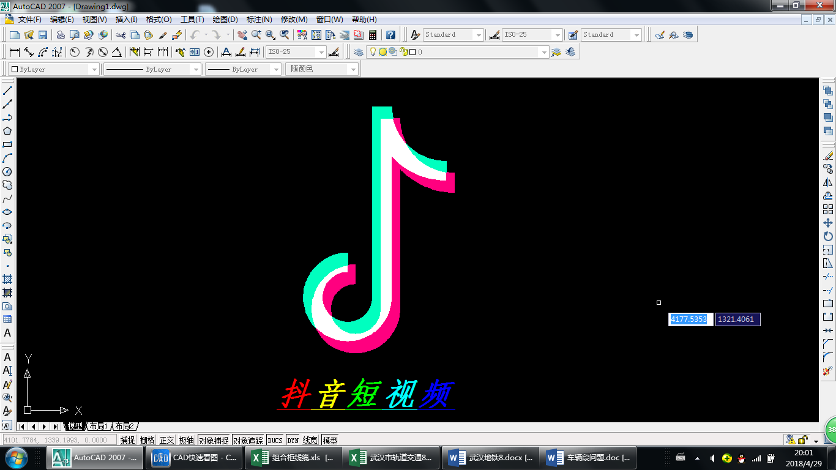Image resolution: width=836 pixels, height=470 pixels.
Task: Toggle 对象追踪 object tracking button
Action: (248, 440)
